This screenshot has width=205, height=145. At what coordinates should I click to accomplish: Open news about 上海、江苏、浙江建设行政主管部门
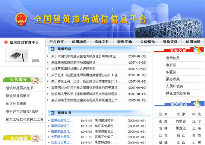coord(86,81)
